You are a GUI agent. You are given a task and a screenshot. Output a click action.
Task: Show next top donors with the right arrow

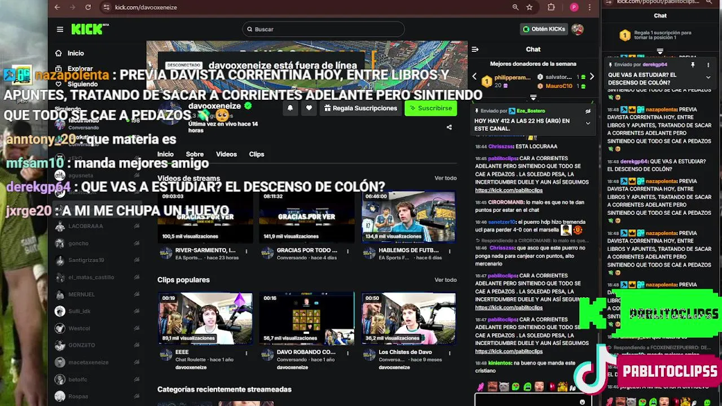point(591,77)
